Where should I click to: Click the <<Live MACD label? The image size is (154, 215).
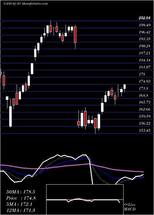pos(130,207)
